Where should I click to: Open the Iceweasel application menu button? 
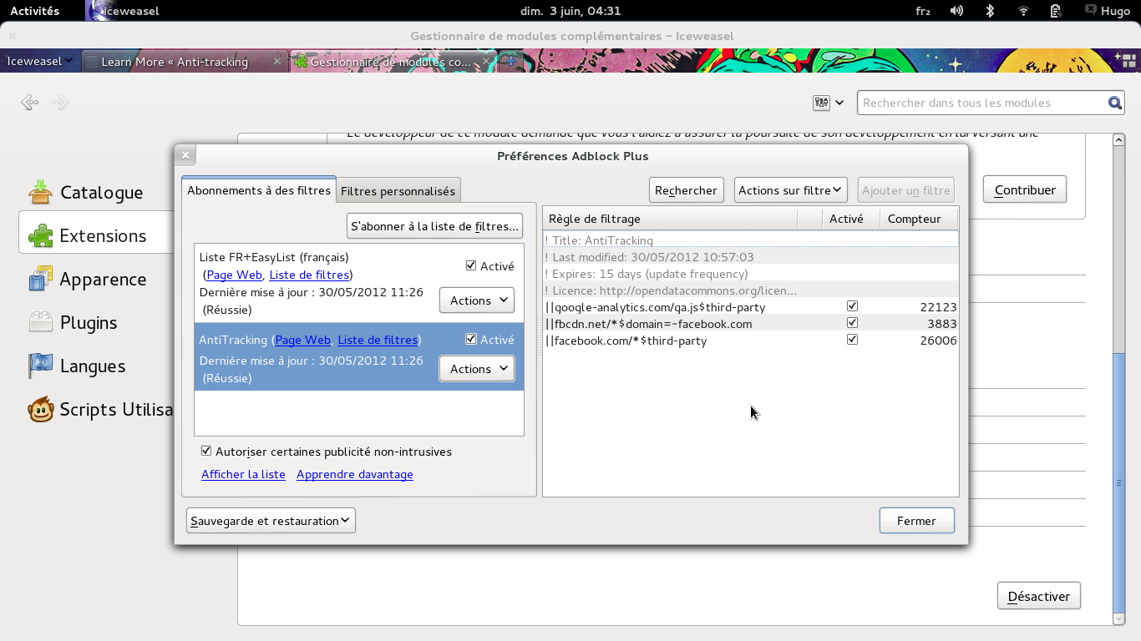[x=40, y=61]
